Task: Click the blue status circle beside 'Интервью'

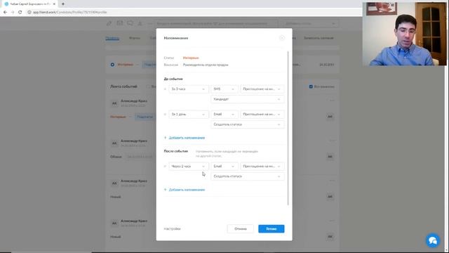Action: [x=112, y=65]
